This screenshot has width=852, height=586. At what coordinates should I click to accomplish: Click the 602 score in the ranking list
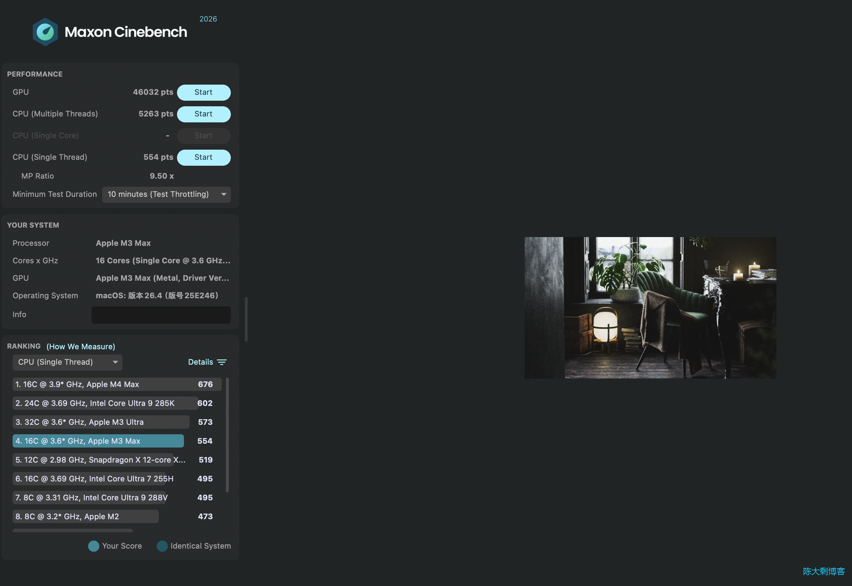click(x=205, y=403)
